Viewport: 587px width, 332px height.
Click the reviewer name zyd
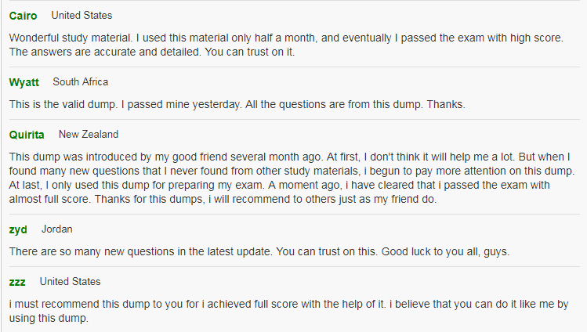18,229
